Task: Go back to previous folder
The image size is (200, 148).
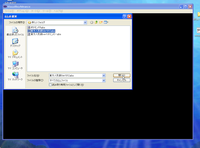Action: [x=92, y=22]
